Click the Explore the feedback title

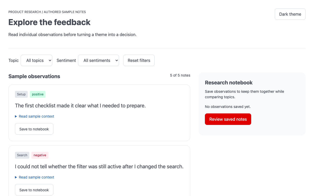(49, 22)
